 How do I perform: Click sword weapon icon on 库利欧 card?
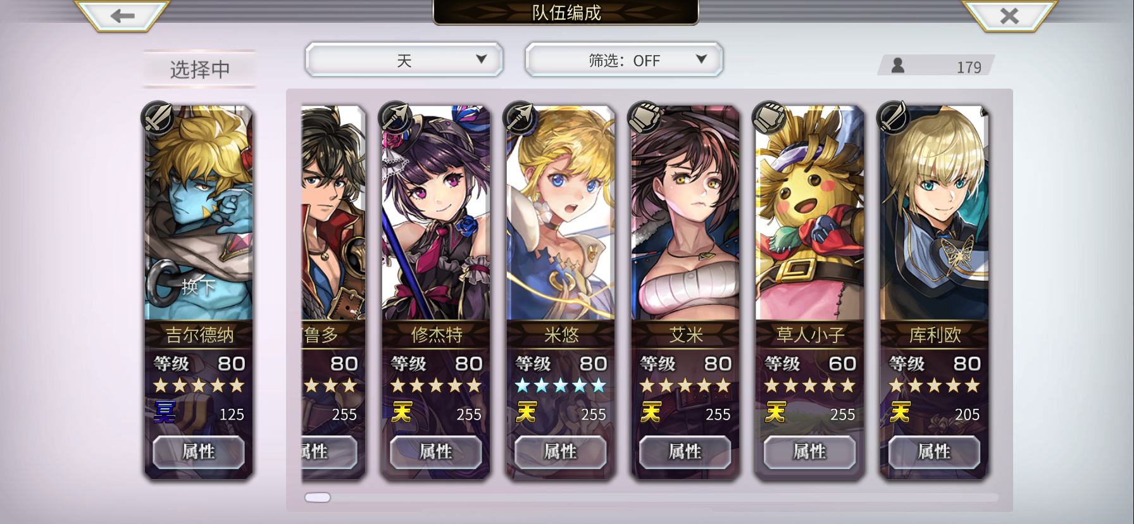coord(894,118)
